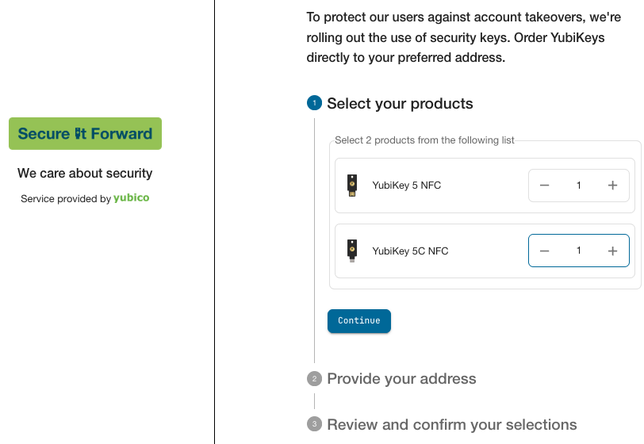Increase YubiKey 5 NFC quantity with plus

coord(612,186)
